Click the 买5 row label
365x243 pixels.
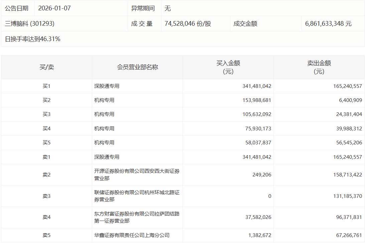[x=46, y=142]
